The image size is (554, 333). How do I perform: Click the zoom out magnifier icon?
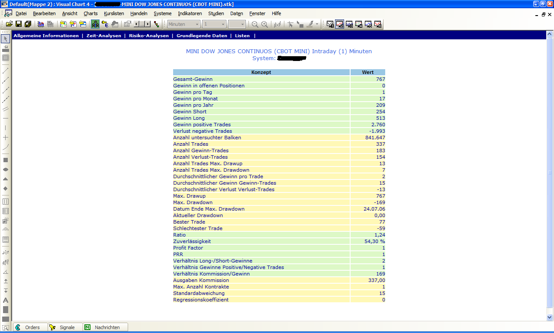255,24
